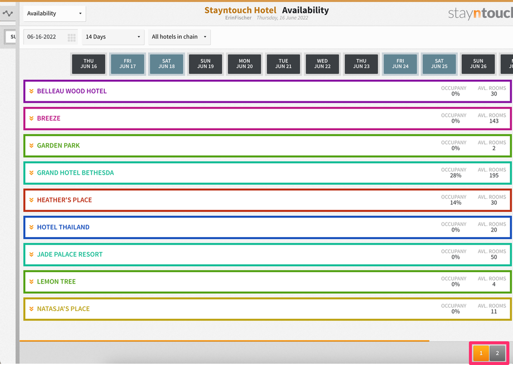The width and height of the screenshot is (513, 365).
Task: Expand the Hotel Thailand row
Action: [31, 227]
